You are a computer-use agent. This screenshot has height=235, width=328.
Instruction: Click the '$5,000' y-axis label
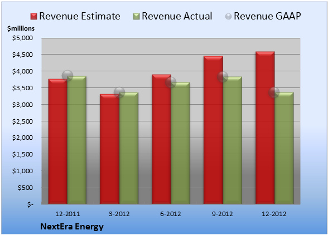click(x=22, y=38)
